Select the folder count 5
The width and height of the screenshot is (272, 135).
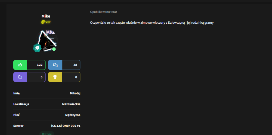[41, 77]
